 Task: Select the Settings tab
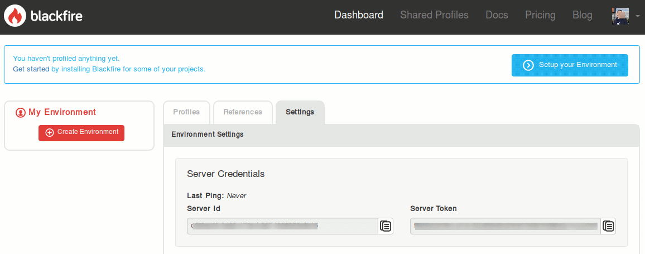tap(300, 112)
